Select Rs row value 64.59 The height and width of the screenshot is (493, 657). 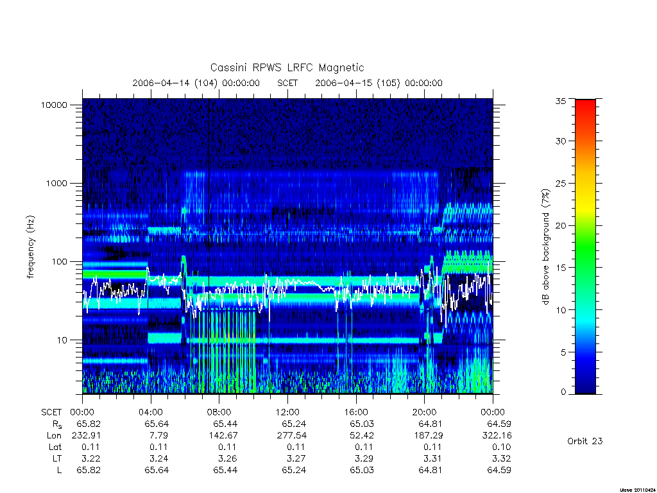pyautogui.click(x=499, y=424)
